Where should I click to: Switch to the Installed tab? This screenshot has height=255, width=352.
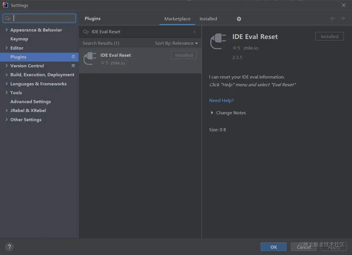click(x=208, y=19)
